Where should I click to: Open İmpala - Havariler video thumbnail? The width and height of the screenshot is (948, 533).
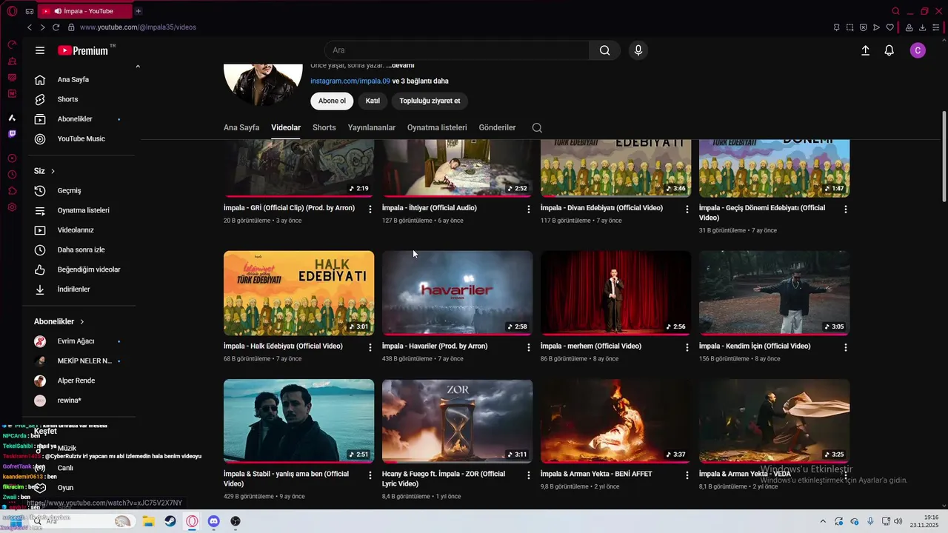[457, 293]
